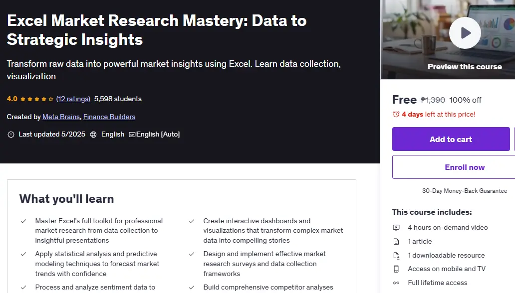
Task: Click the on-demand video icon
Action: point(396,227)
